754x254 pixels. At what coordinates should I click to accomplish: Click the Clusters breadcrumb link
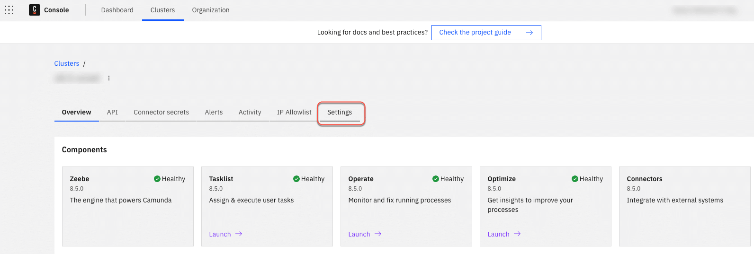click(x=67, y=63)
